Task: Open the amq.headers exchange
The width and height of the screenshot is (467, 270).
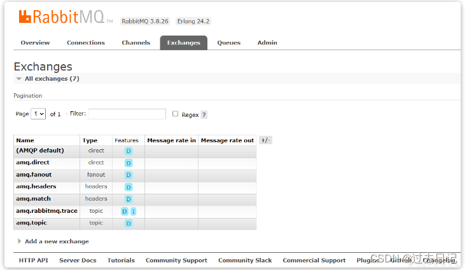Action: pyautogui.click(x=36, y=186)
